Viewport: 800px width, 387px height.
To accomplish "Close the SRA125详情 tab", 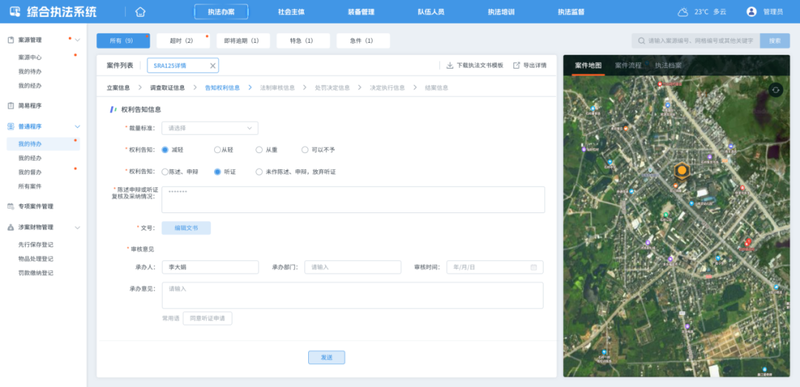I will point(213,66).
